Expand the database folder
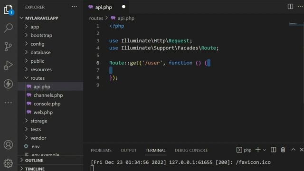 click(x=40, y=52)
